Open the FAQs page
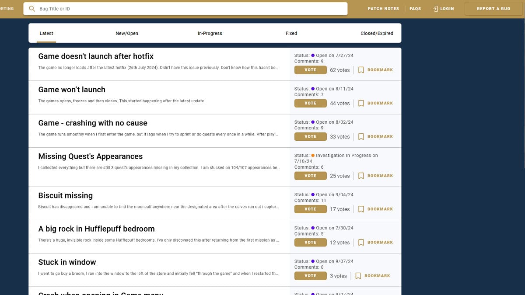This screenshot has width=525, height=295. (415, 8)
